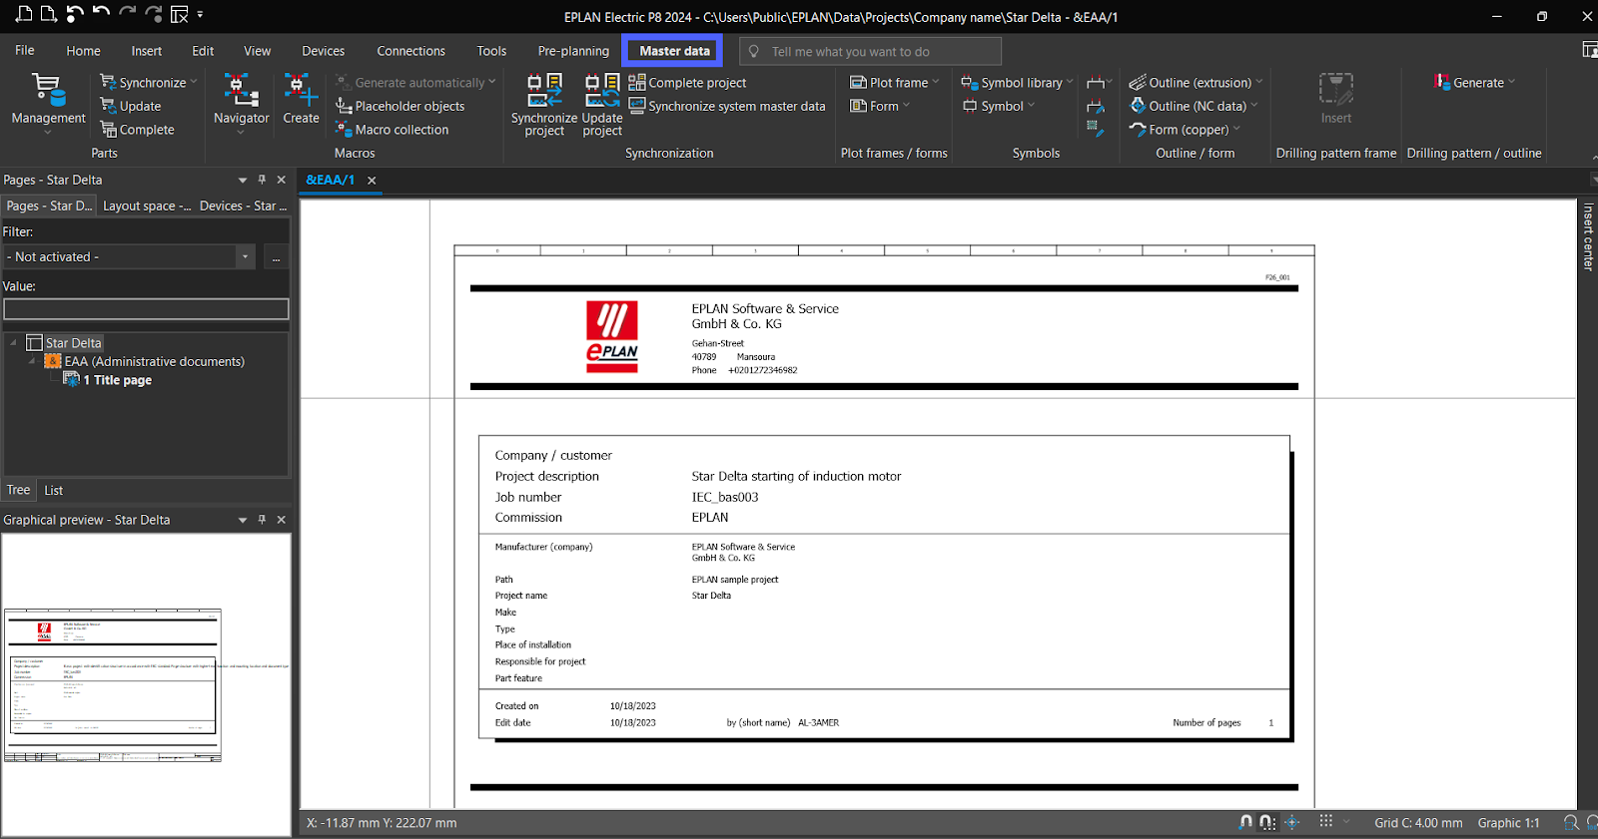Toggle grid display dots icon
The height and width of the screenshot is (839, 1598).
click(x=1326, y=821)
